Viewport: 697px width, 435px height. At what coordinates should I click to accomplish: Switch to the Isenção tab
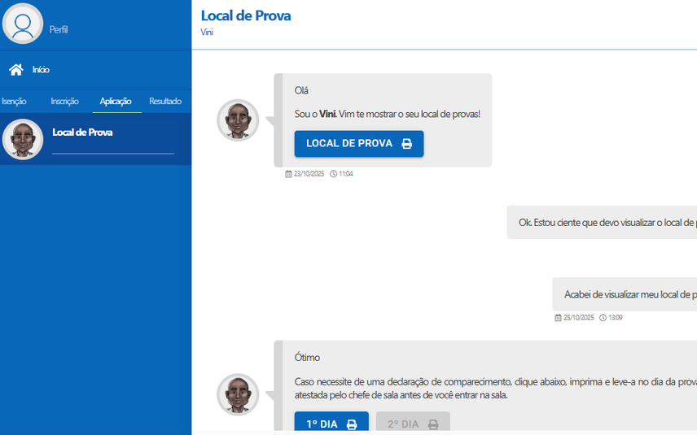[x=14, y=102]
